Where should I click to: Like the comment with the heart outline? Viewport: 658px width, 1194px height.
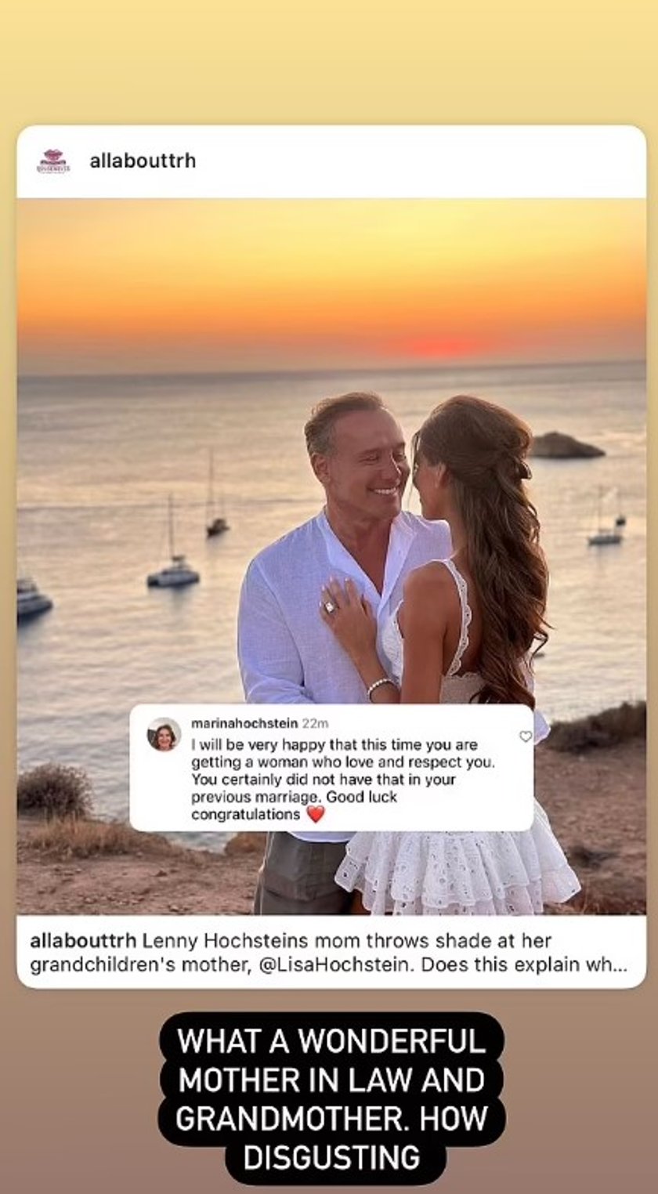pyautogui.click(x=526, y=736)
